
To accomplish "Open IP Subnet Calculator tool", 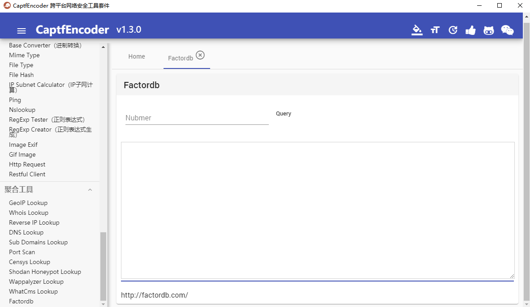I will [x=51, y=87].
